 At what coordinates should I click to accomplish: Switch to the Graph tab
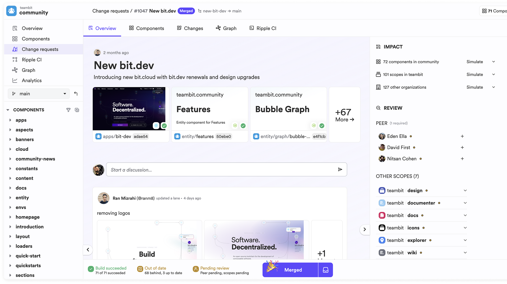pyautogui.click(x=226, y=28)
